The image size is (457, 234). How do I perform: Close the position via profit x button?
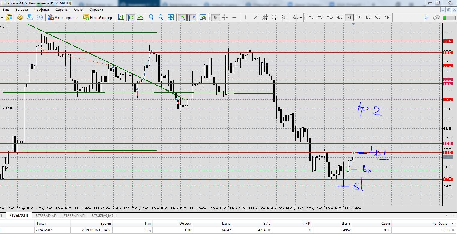453,230
